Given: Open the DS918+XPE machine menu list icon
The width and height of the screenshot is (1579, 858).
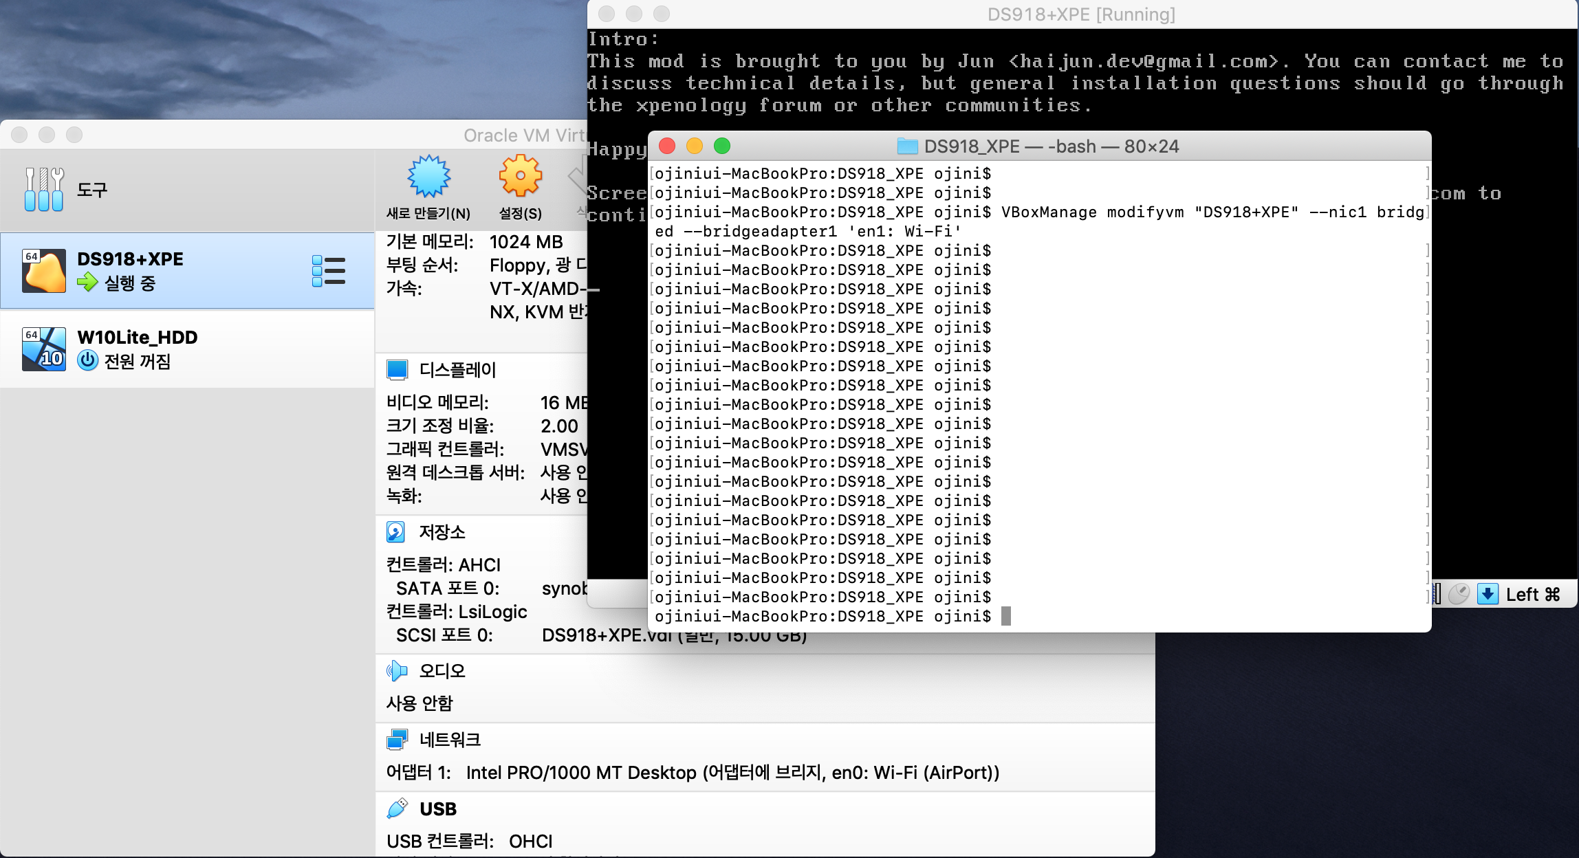Looking at the screenshot, I should [x=329, y=271].
